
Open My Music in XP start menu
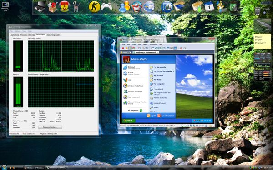point(156,80)
